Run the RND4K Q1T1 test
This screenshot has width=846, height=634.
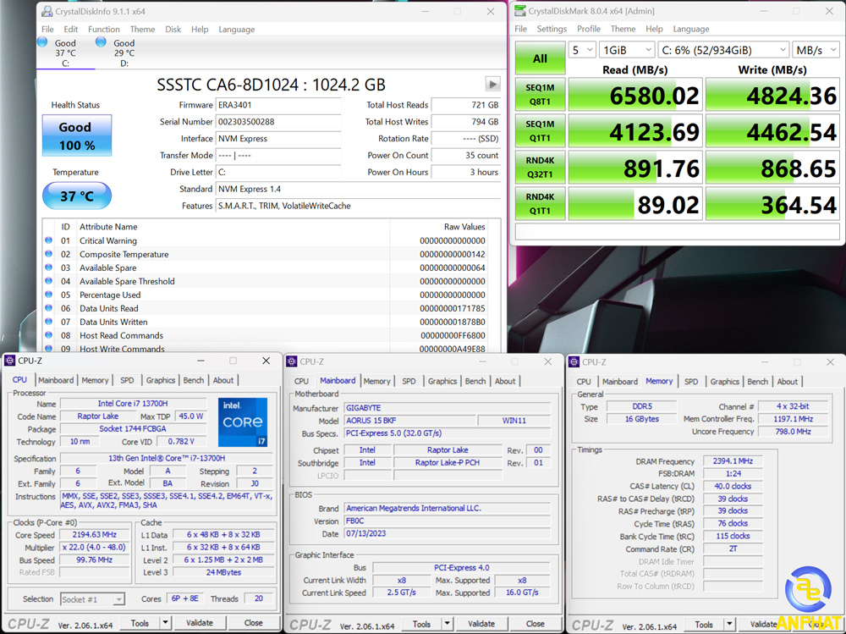coord(540,204)
